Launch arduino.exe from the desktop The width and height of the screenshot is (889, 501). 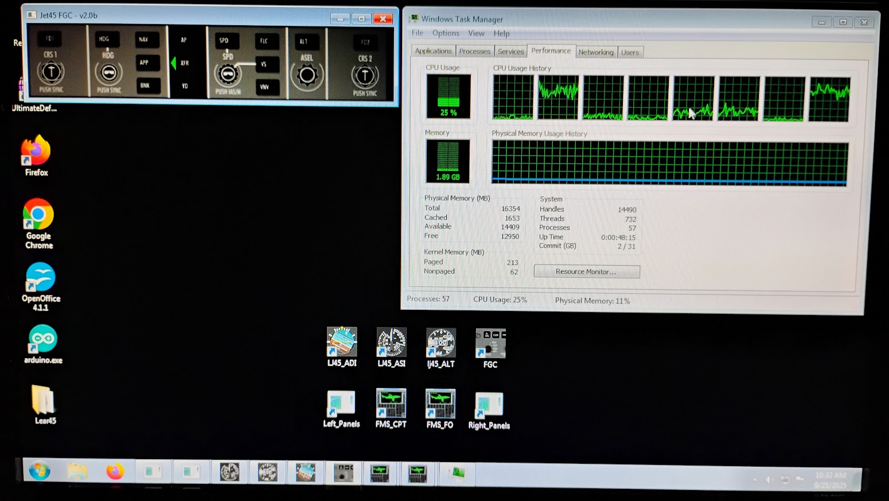[43, 340]
